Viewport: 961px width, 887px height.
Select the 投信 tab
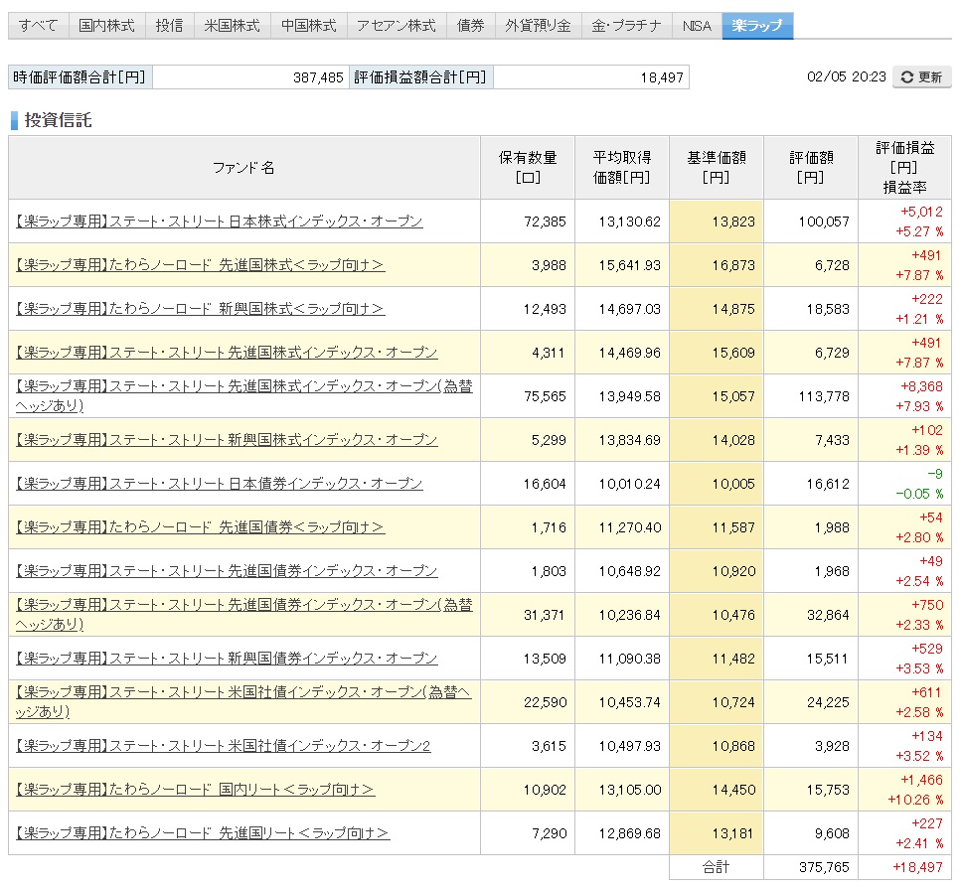point(170,26)
